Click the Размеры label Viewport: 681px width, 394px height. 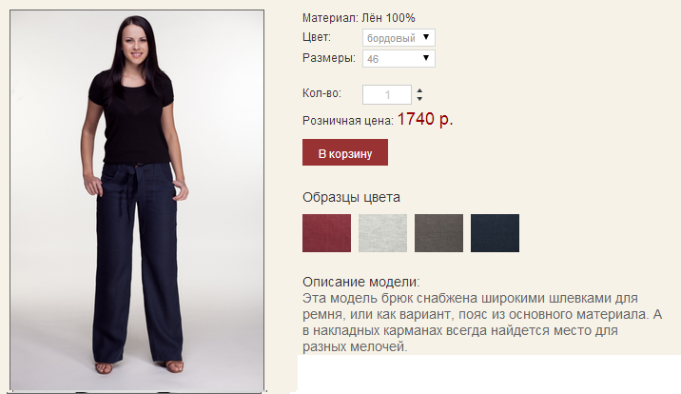click(329, 58)
